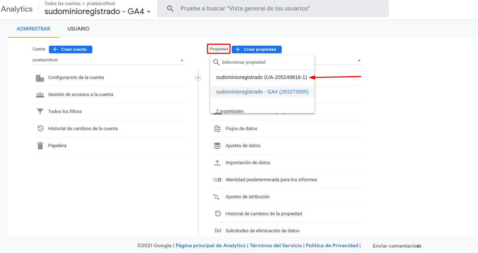Click Enviar comentarios in the footer
Image resolution: width=478 pixels, height=253 pixels.
pos(396,246)
